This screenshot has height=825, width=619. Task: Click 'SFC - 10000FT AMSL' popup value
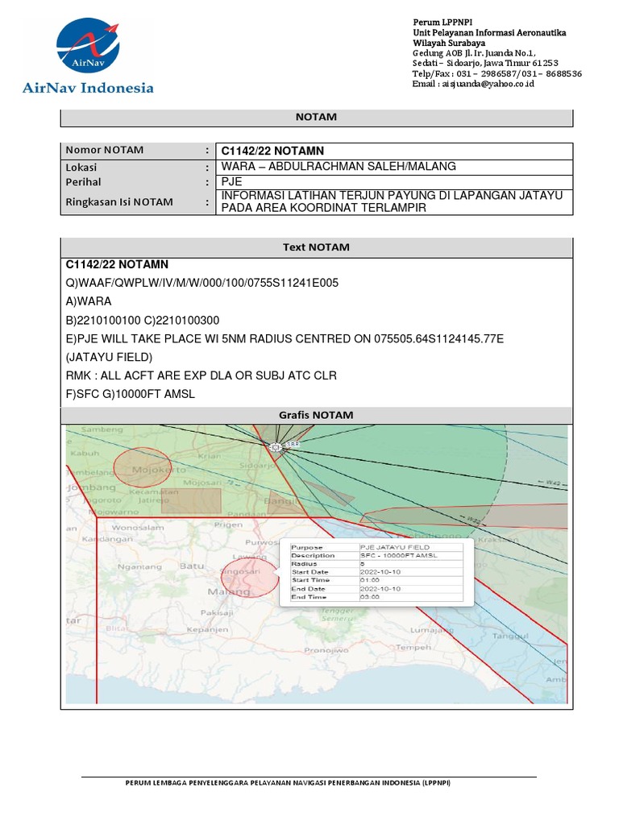point(398,556)
